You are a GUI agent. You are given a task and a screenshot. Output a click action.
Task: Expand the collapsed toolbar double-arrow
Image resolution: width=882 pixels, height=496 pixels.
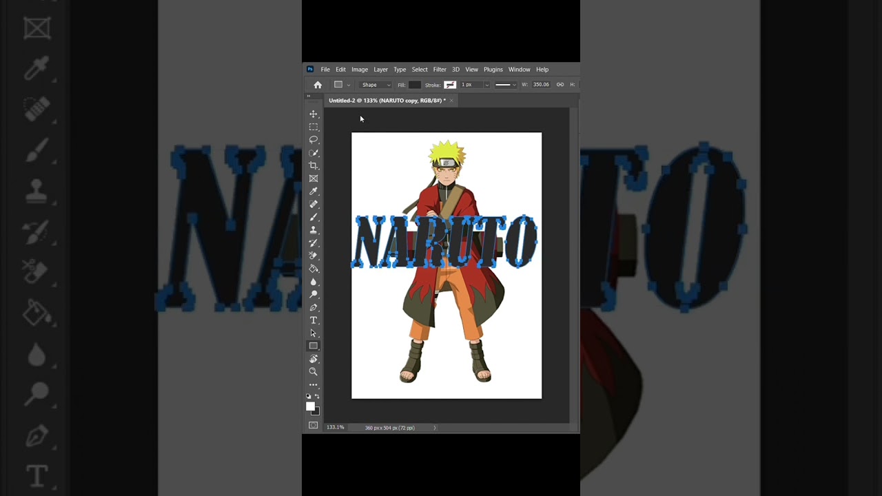pyautogui.click(x=308, y=96)
